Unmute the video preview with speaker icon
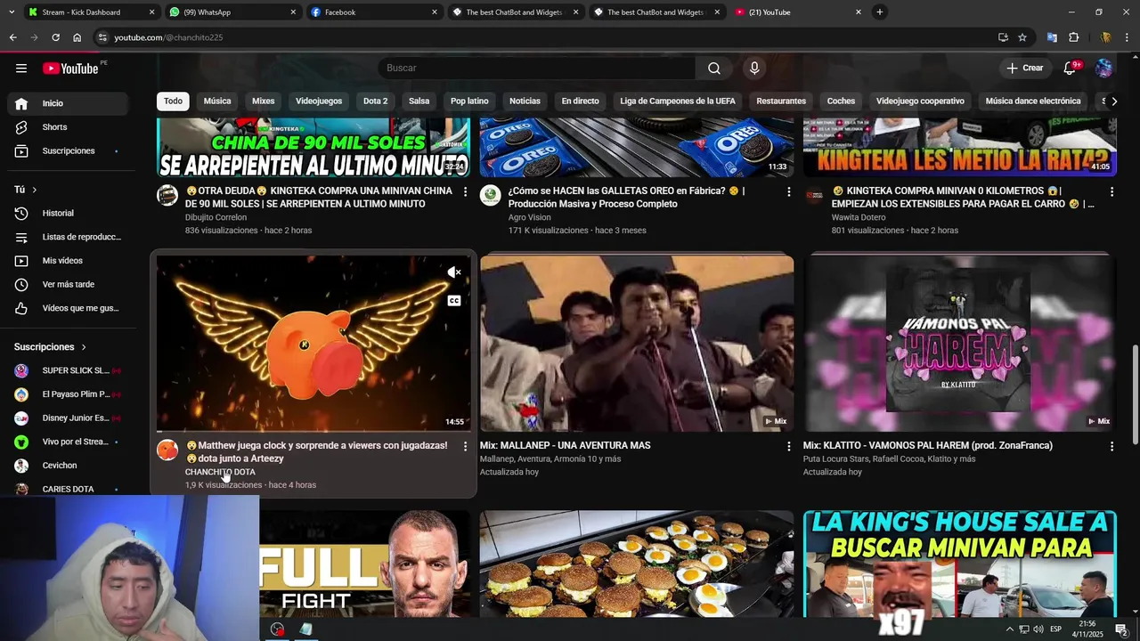Screen dimensions: 1140x641 click(454, 272)
